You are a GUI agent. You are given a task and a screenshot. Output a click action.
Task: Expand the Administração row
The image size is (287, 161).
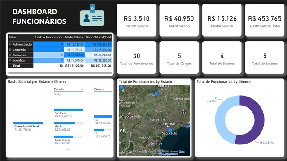pyautogui.click(x=10, y=44)
